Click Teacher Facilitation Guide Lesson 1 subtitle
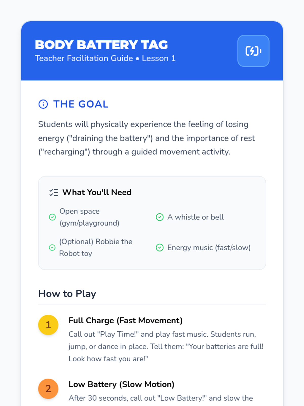The width and height of the screenshot is (304, 406). (x=105, y=58)
